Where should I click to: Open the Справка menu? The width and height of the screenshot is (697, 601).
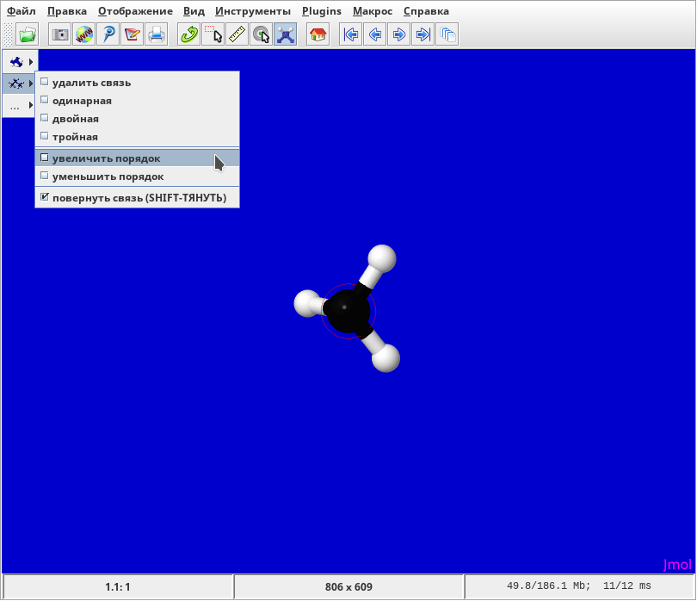[x=426, y=11]
